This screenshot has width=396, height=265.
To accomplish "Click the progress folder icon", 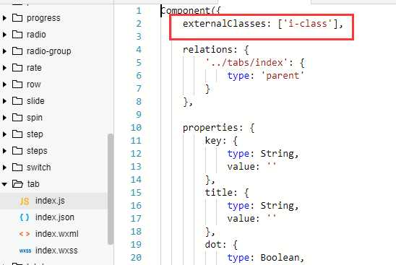I will click(x=17, y=18).
